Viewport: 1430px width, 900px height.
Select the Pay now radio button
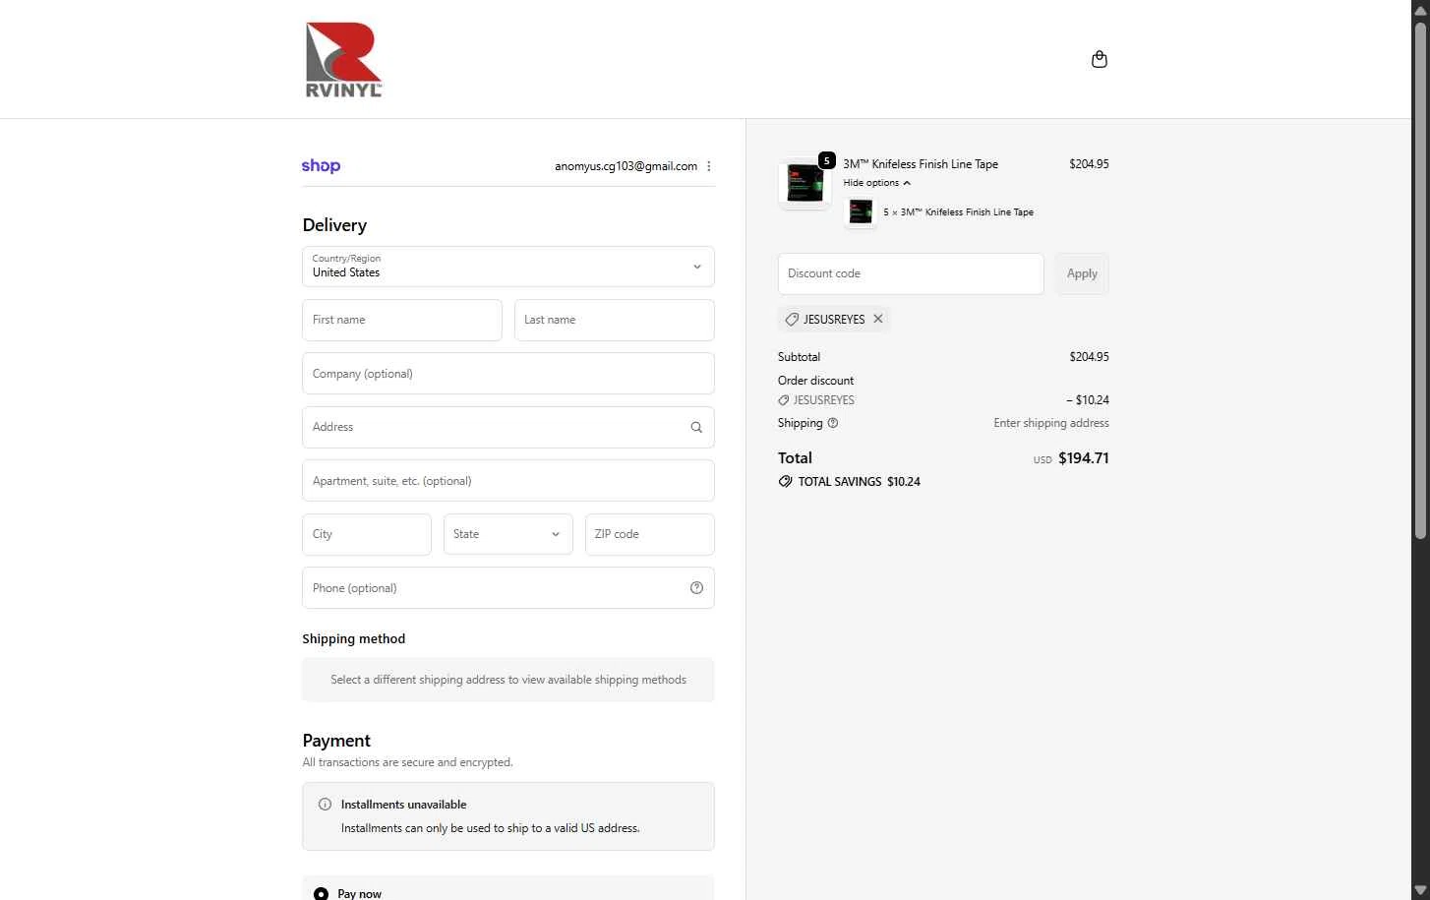point(321,893)
